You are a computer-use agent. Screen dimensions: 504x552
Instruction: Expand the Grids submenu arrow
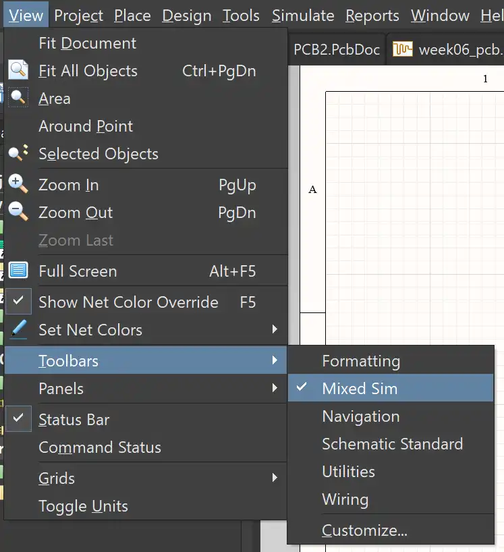click(x=275, y=478)
